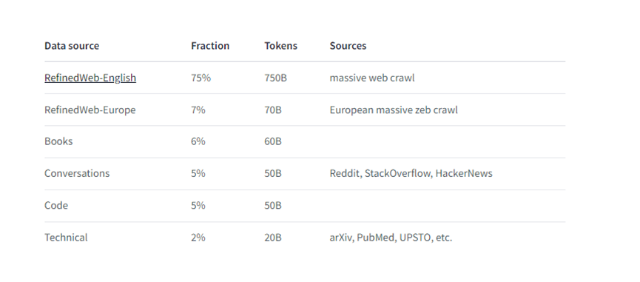Click the 750B tokens cell
The width and height of the screenshot is (640, 282).
(275, 78)
